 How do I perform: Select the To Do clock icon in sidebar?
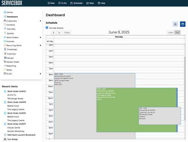(5, 74)
